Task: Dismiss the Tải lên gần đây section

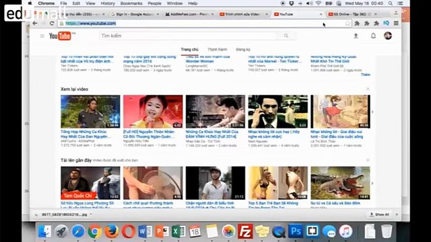Action: 368,160
